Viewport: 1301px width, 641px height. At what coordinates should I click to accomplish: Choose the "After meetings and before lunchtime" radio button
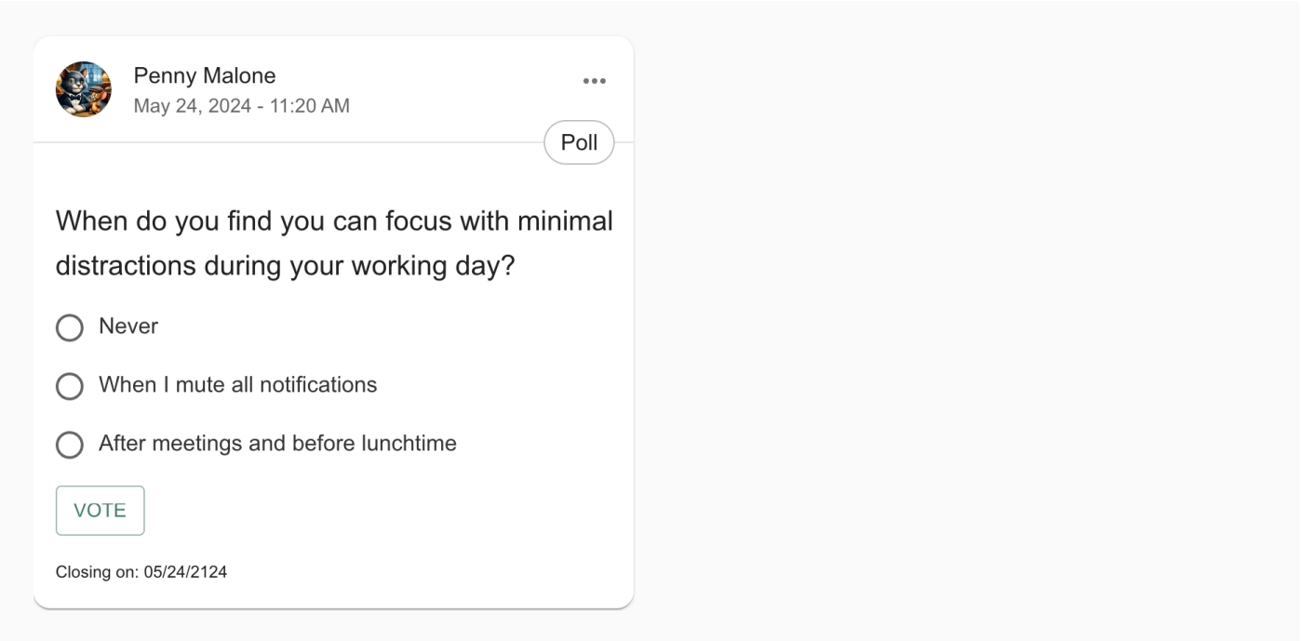coord(70,445)
